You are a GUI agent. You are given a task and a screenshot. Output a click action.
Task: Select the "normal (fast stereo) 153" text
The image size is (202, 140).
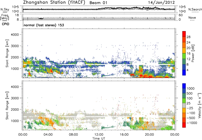(44, 25)
